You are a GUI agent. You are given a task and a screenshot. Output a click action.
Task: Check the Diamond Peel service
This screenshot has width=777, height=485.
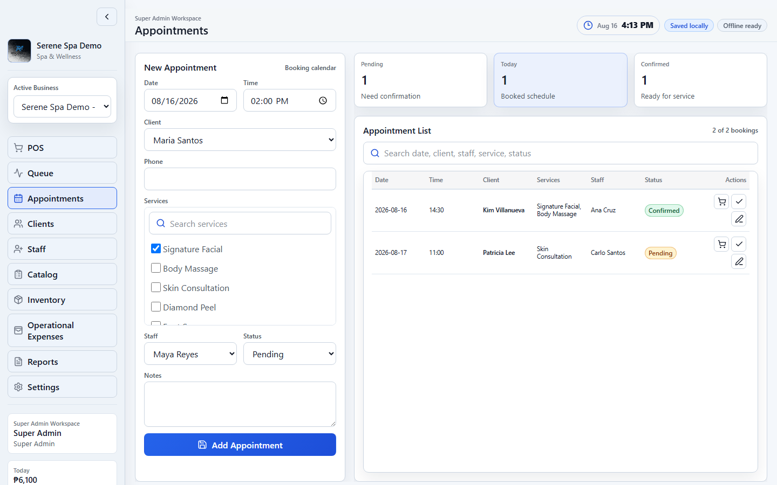156,307
